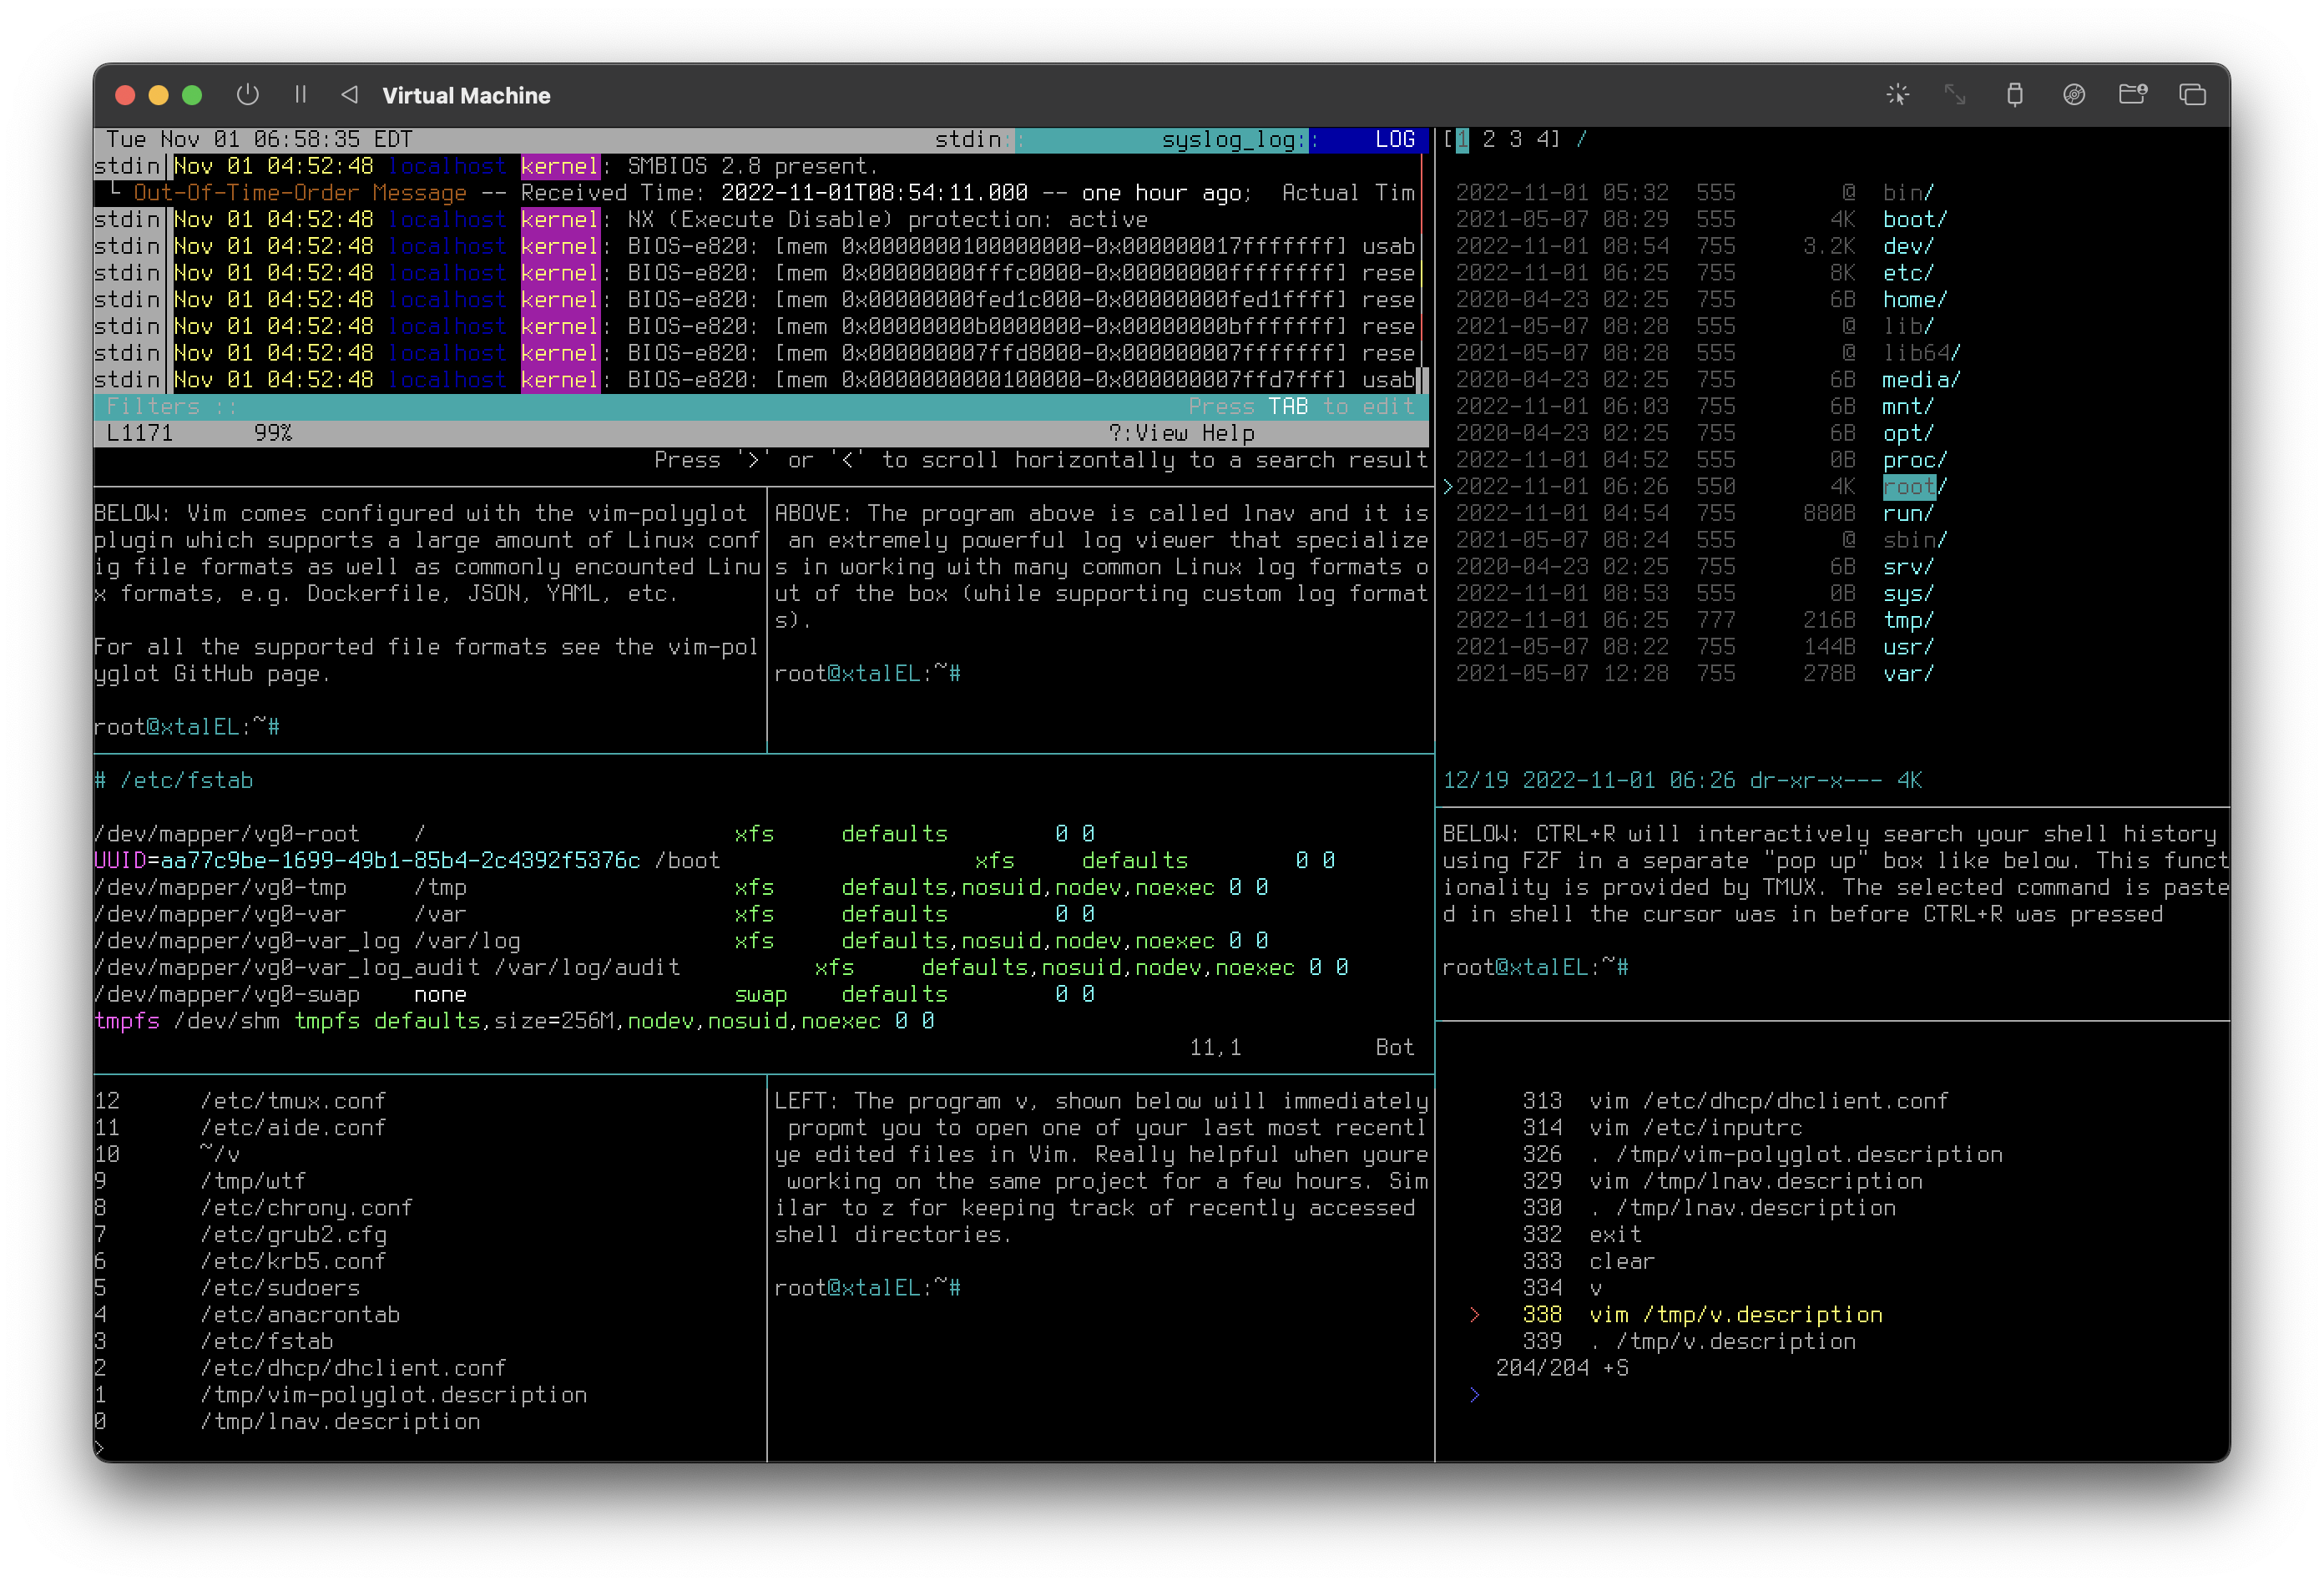Image resolution: width=2324 pixels, height=1586 pixels.
Task: Select the usr/ directory entry
Action: (x=1908, y=648)
